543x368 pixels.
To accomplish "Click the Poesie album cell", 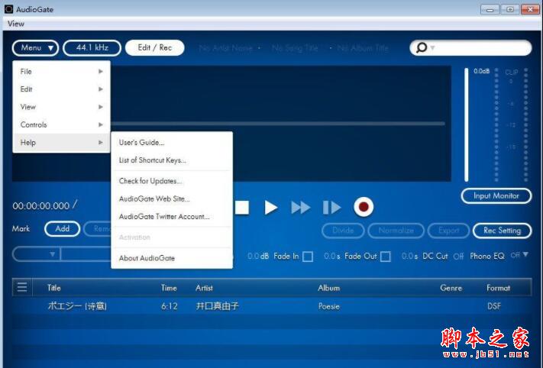I will pos(328,306).
